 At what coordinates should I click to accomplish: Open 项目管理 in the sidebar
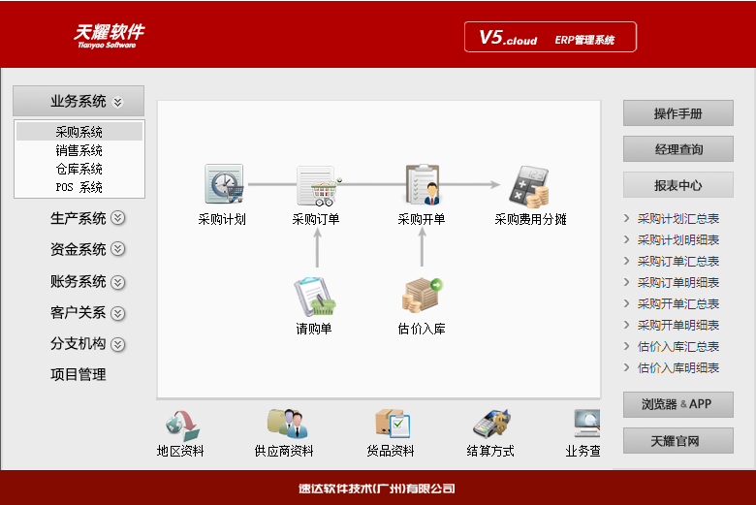coord(79,374)
